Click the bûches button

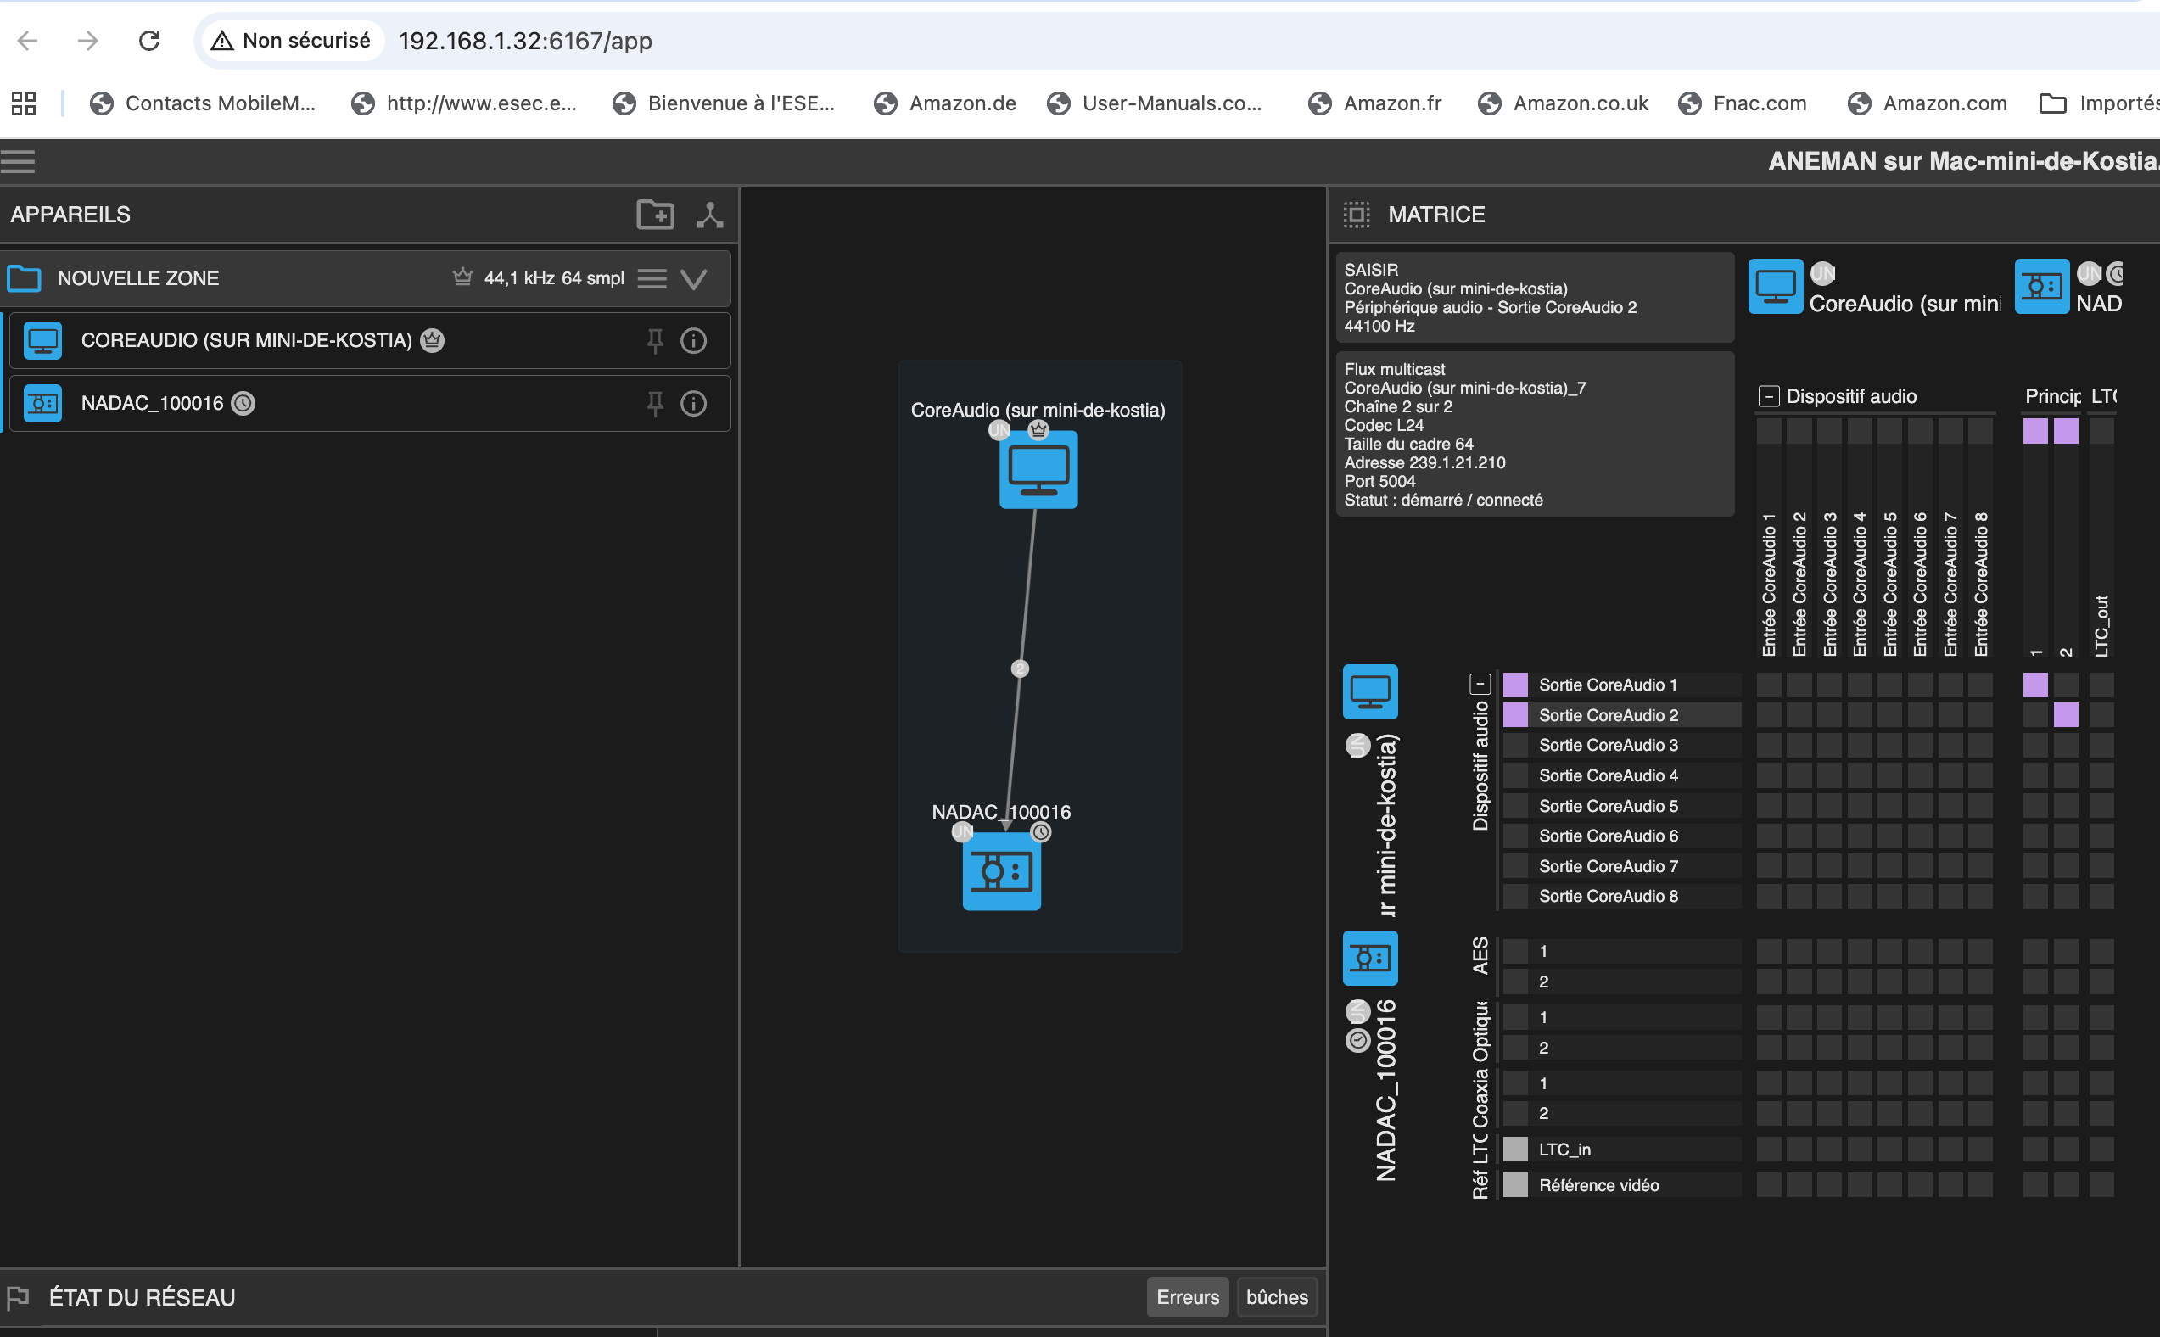tap(1277, 1297)
